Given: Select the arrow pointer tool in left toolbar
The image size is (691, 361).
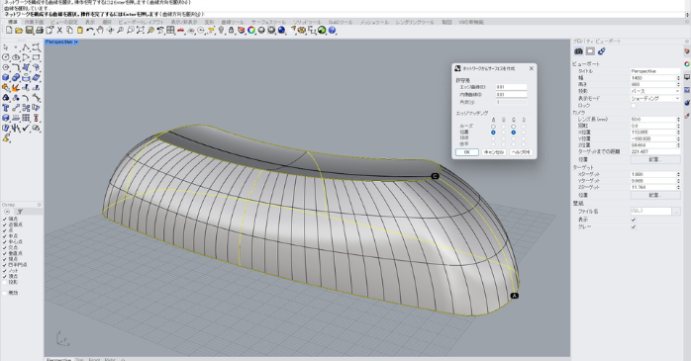Looking at the screenshot, I should click(6, 47).
